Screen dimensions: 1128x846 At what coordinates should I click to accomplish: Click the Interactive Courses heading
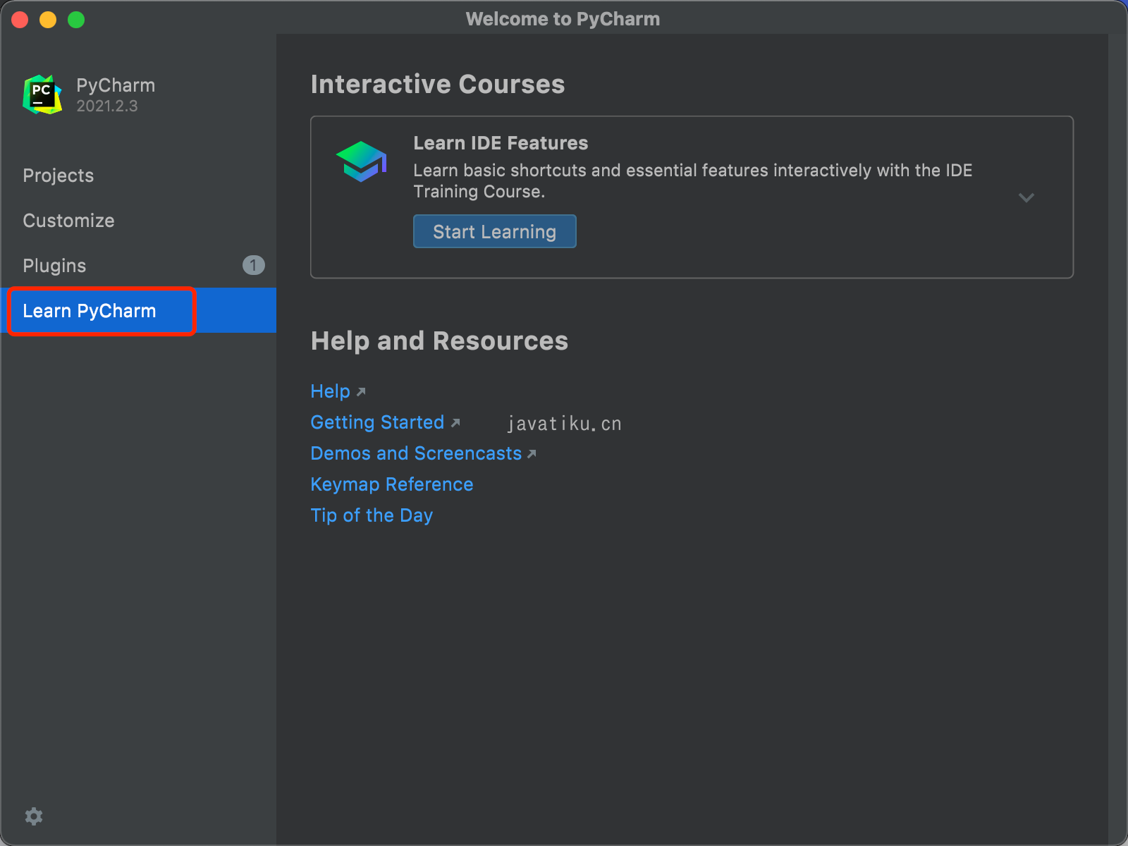click(438, 85)
